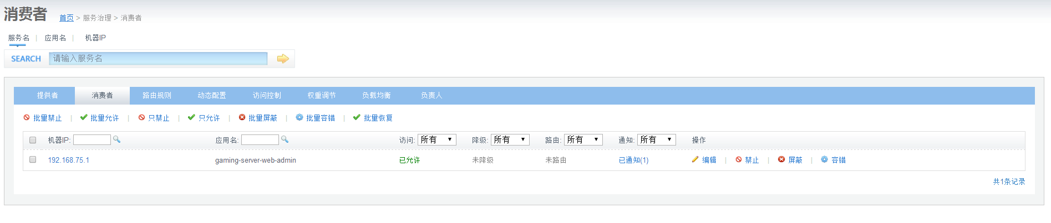
Task: Click magnifier icon next to 应用名 filter
Action: [x=285, y=139]
